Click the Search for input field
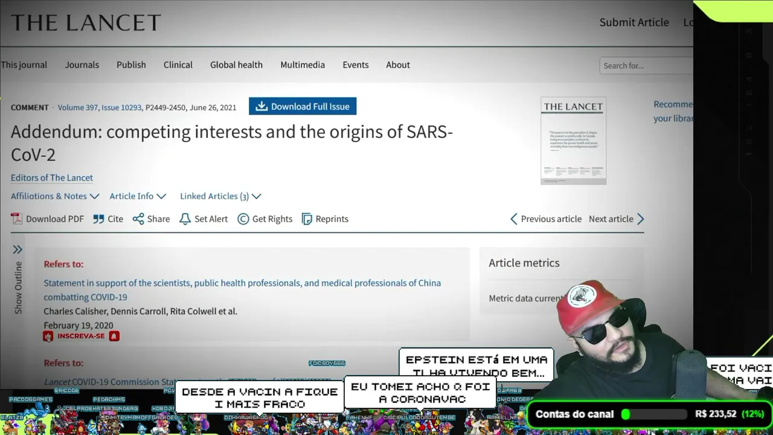 pos(646,65)
